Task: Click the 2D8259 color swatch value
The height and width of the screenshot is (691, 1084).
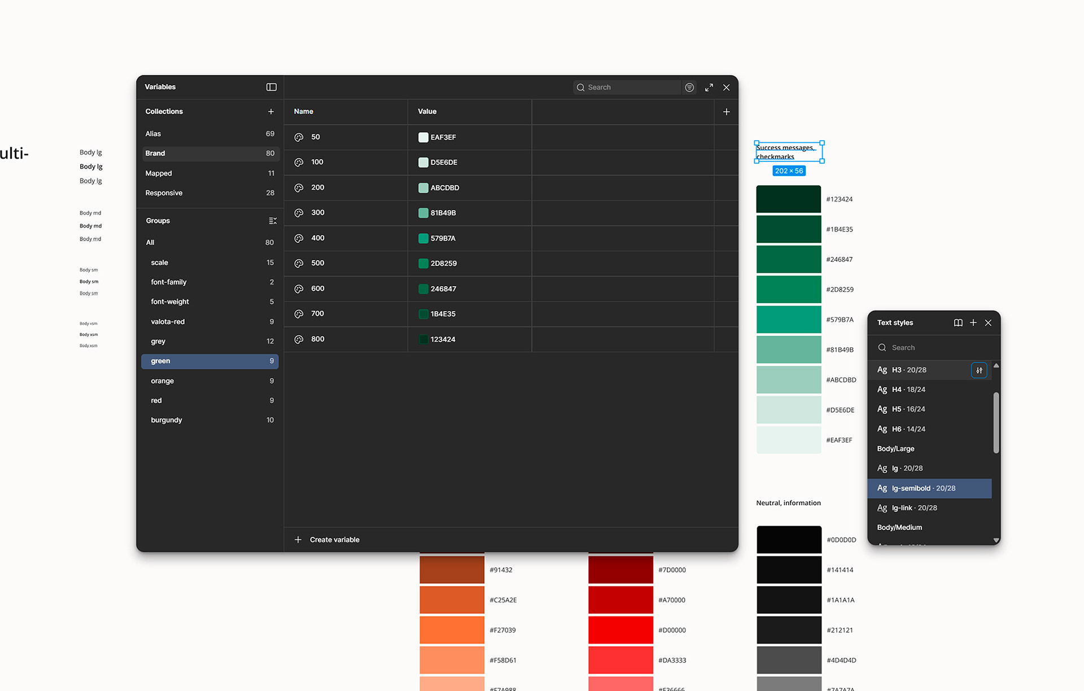Action: [x=423, y=264]
